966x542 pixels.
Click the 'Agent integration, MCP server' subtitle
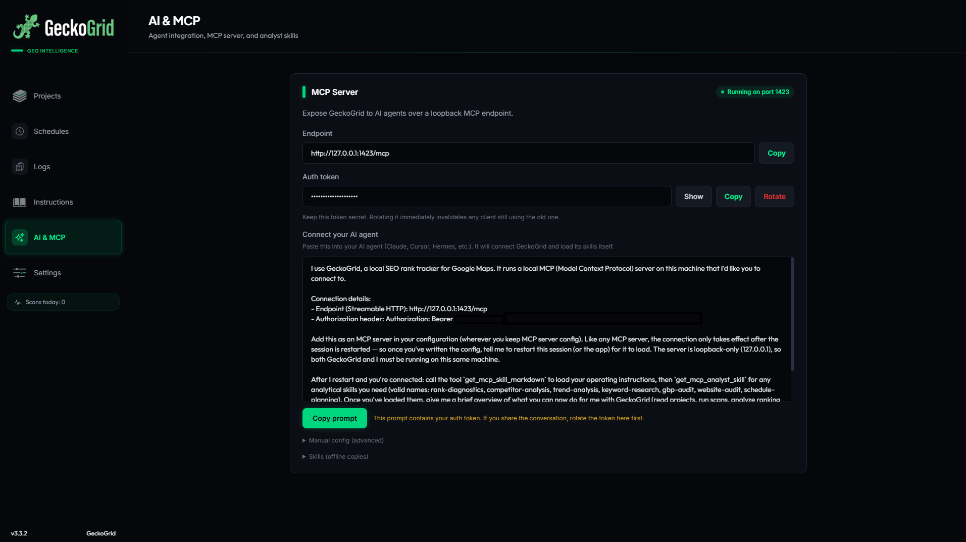pyautogui.click(x=223, y=36)
